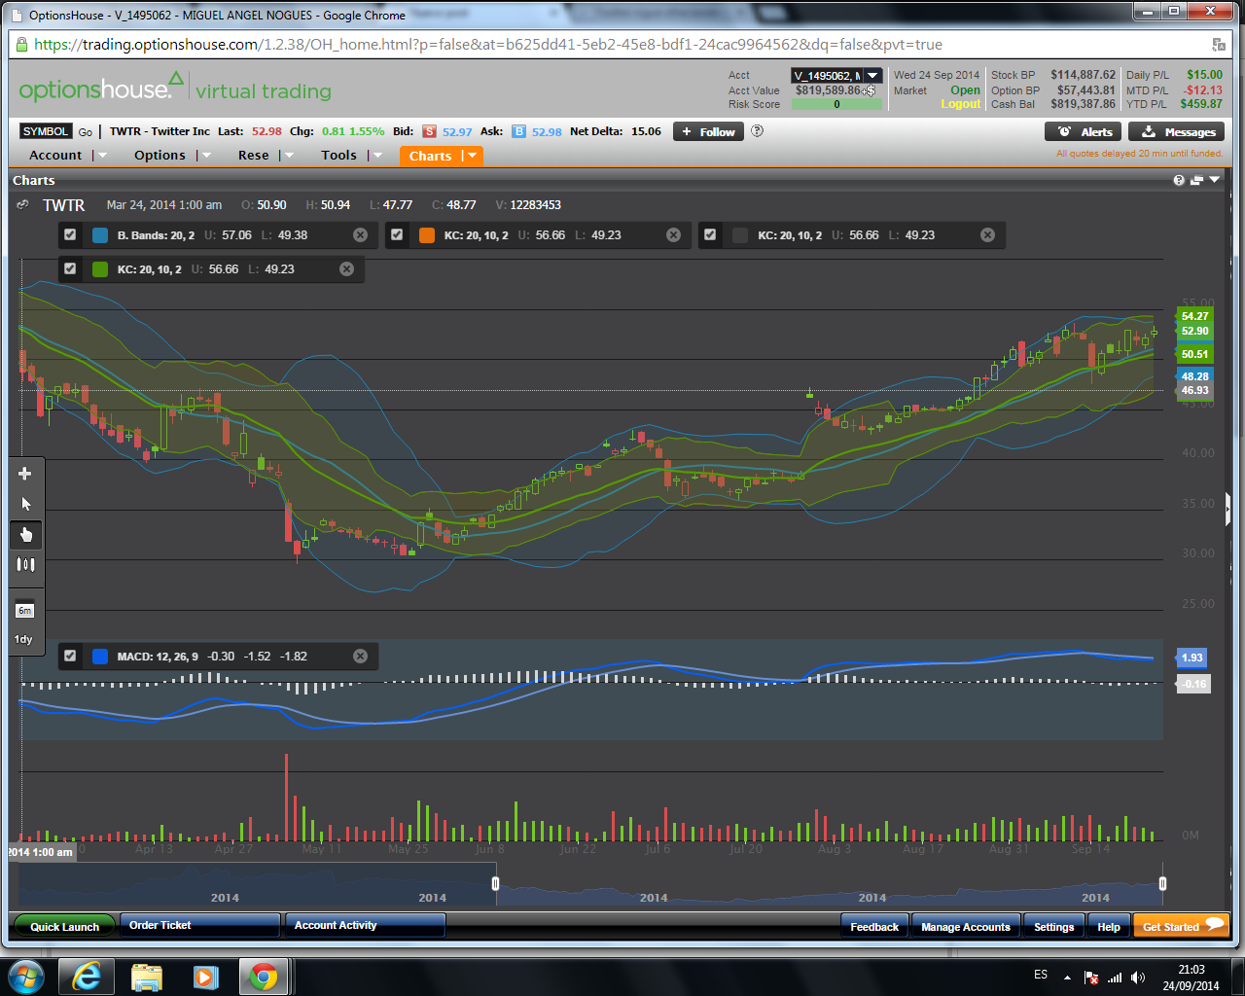Uncheck the B. Bands indicator checkbox
This screenshot has width=1245, height=996.
pyautogui.click(x=70, y=235)
